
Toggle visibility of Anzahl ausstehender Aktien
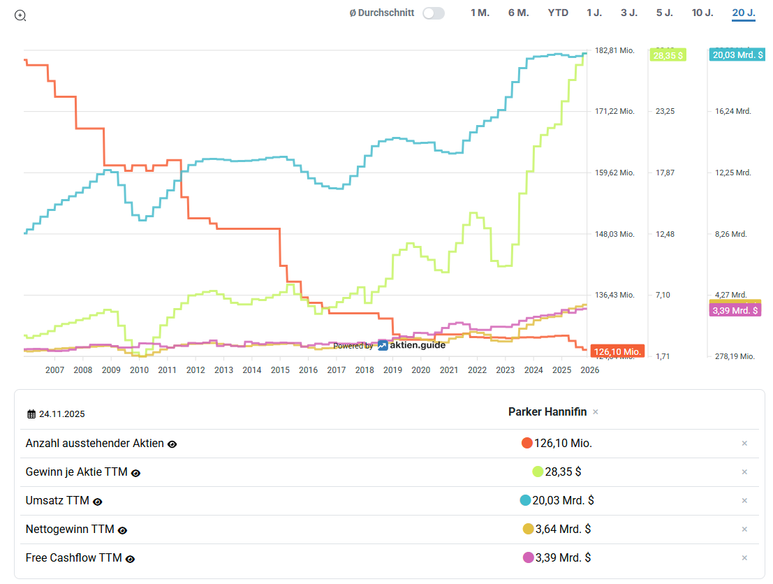click(x=172, y=444)
